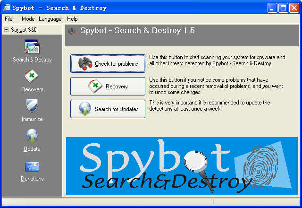Collapse the Spybot-S&D sidebar section

(6, 30)
